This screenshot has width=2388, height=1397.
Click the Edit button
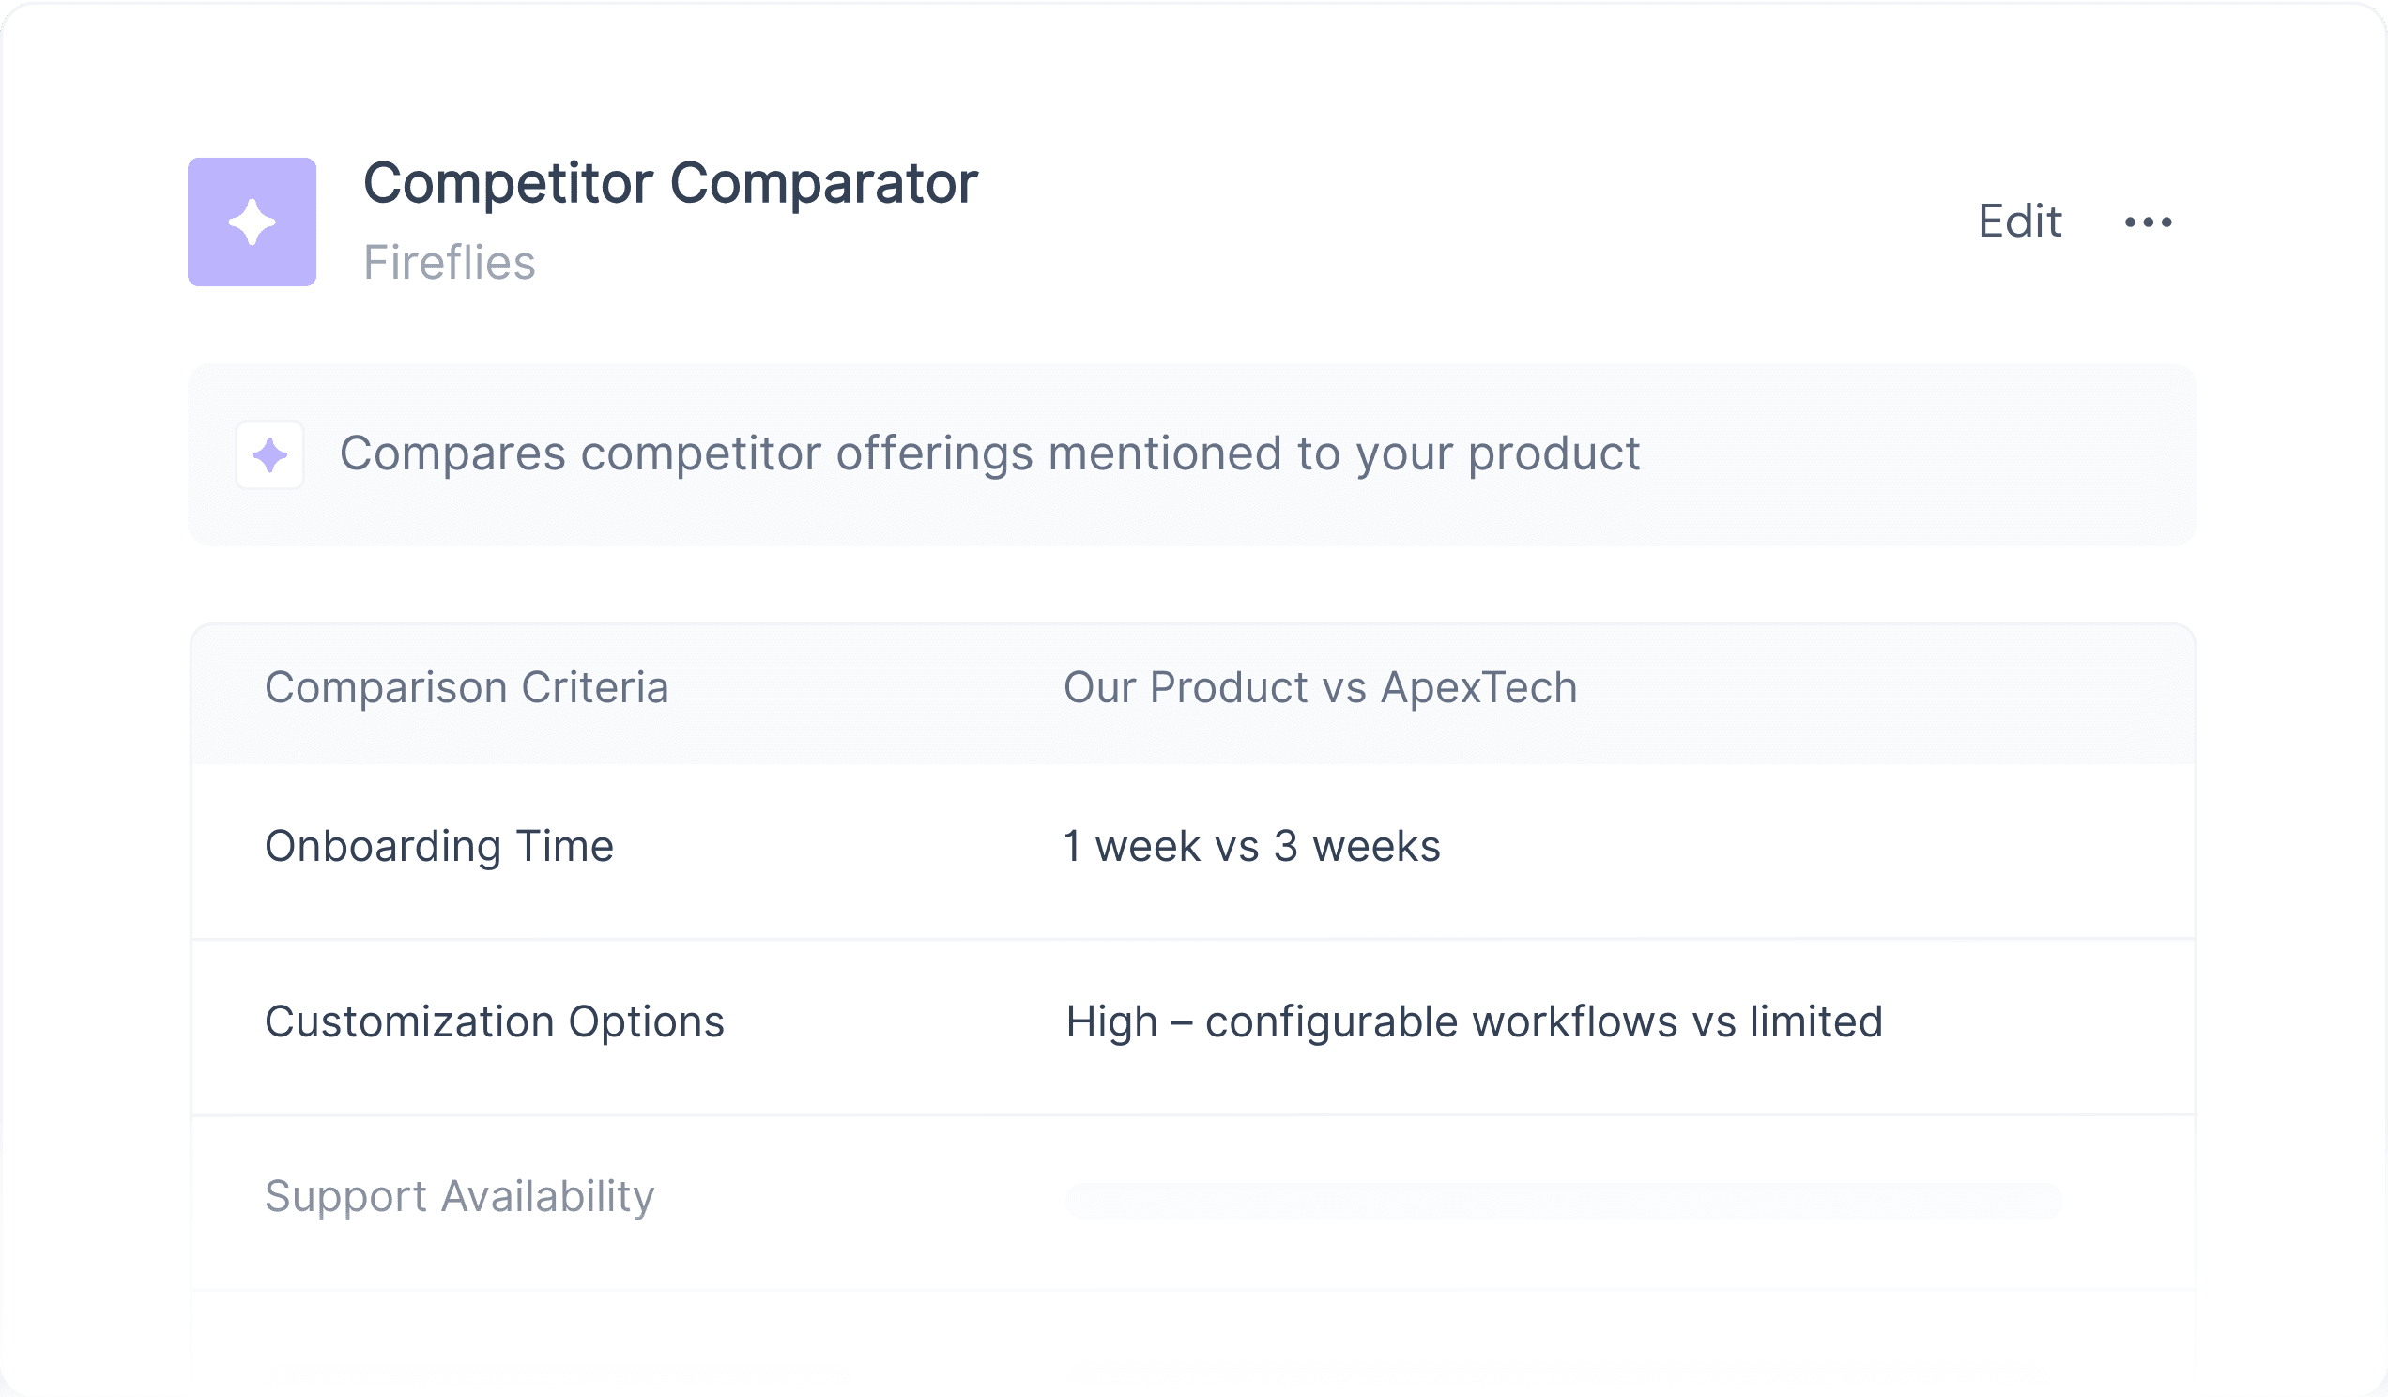2019,222
